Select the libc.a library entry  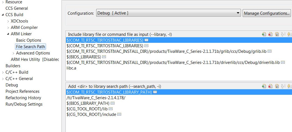point(72,68)
